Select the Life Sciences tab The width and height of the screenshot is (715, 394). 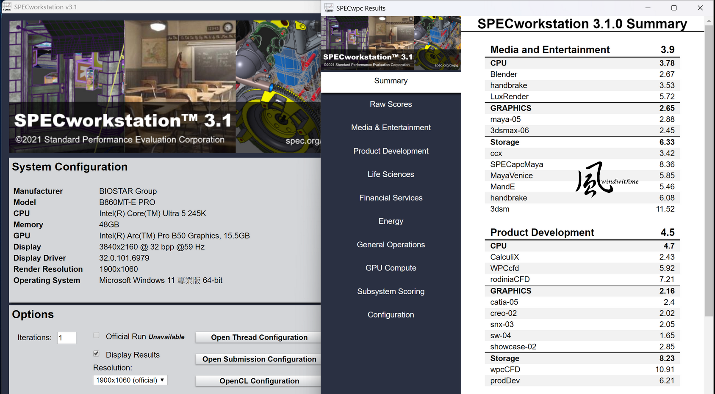(391, 174)
